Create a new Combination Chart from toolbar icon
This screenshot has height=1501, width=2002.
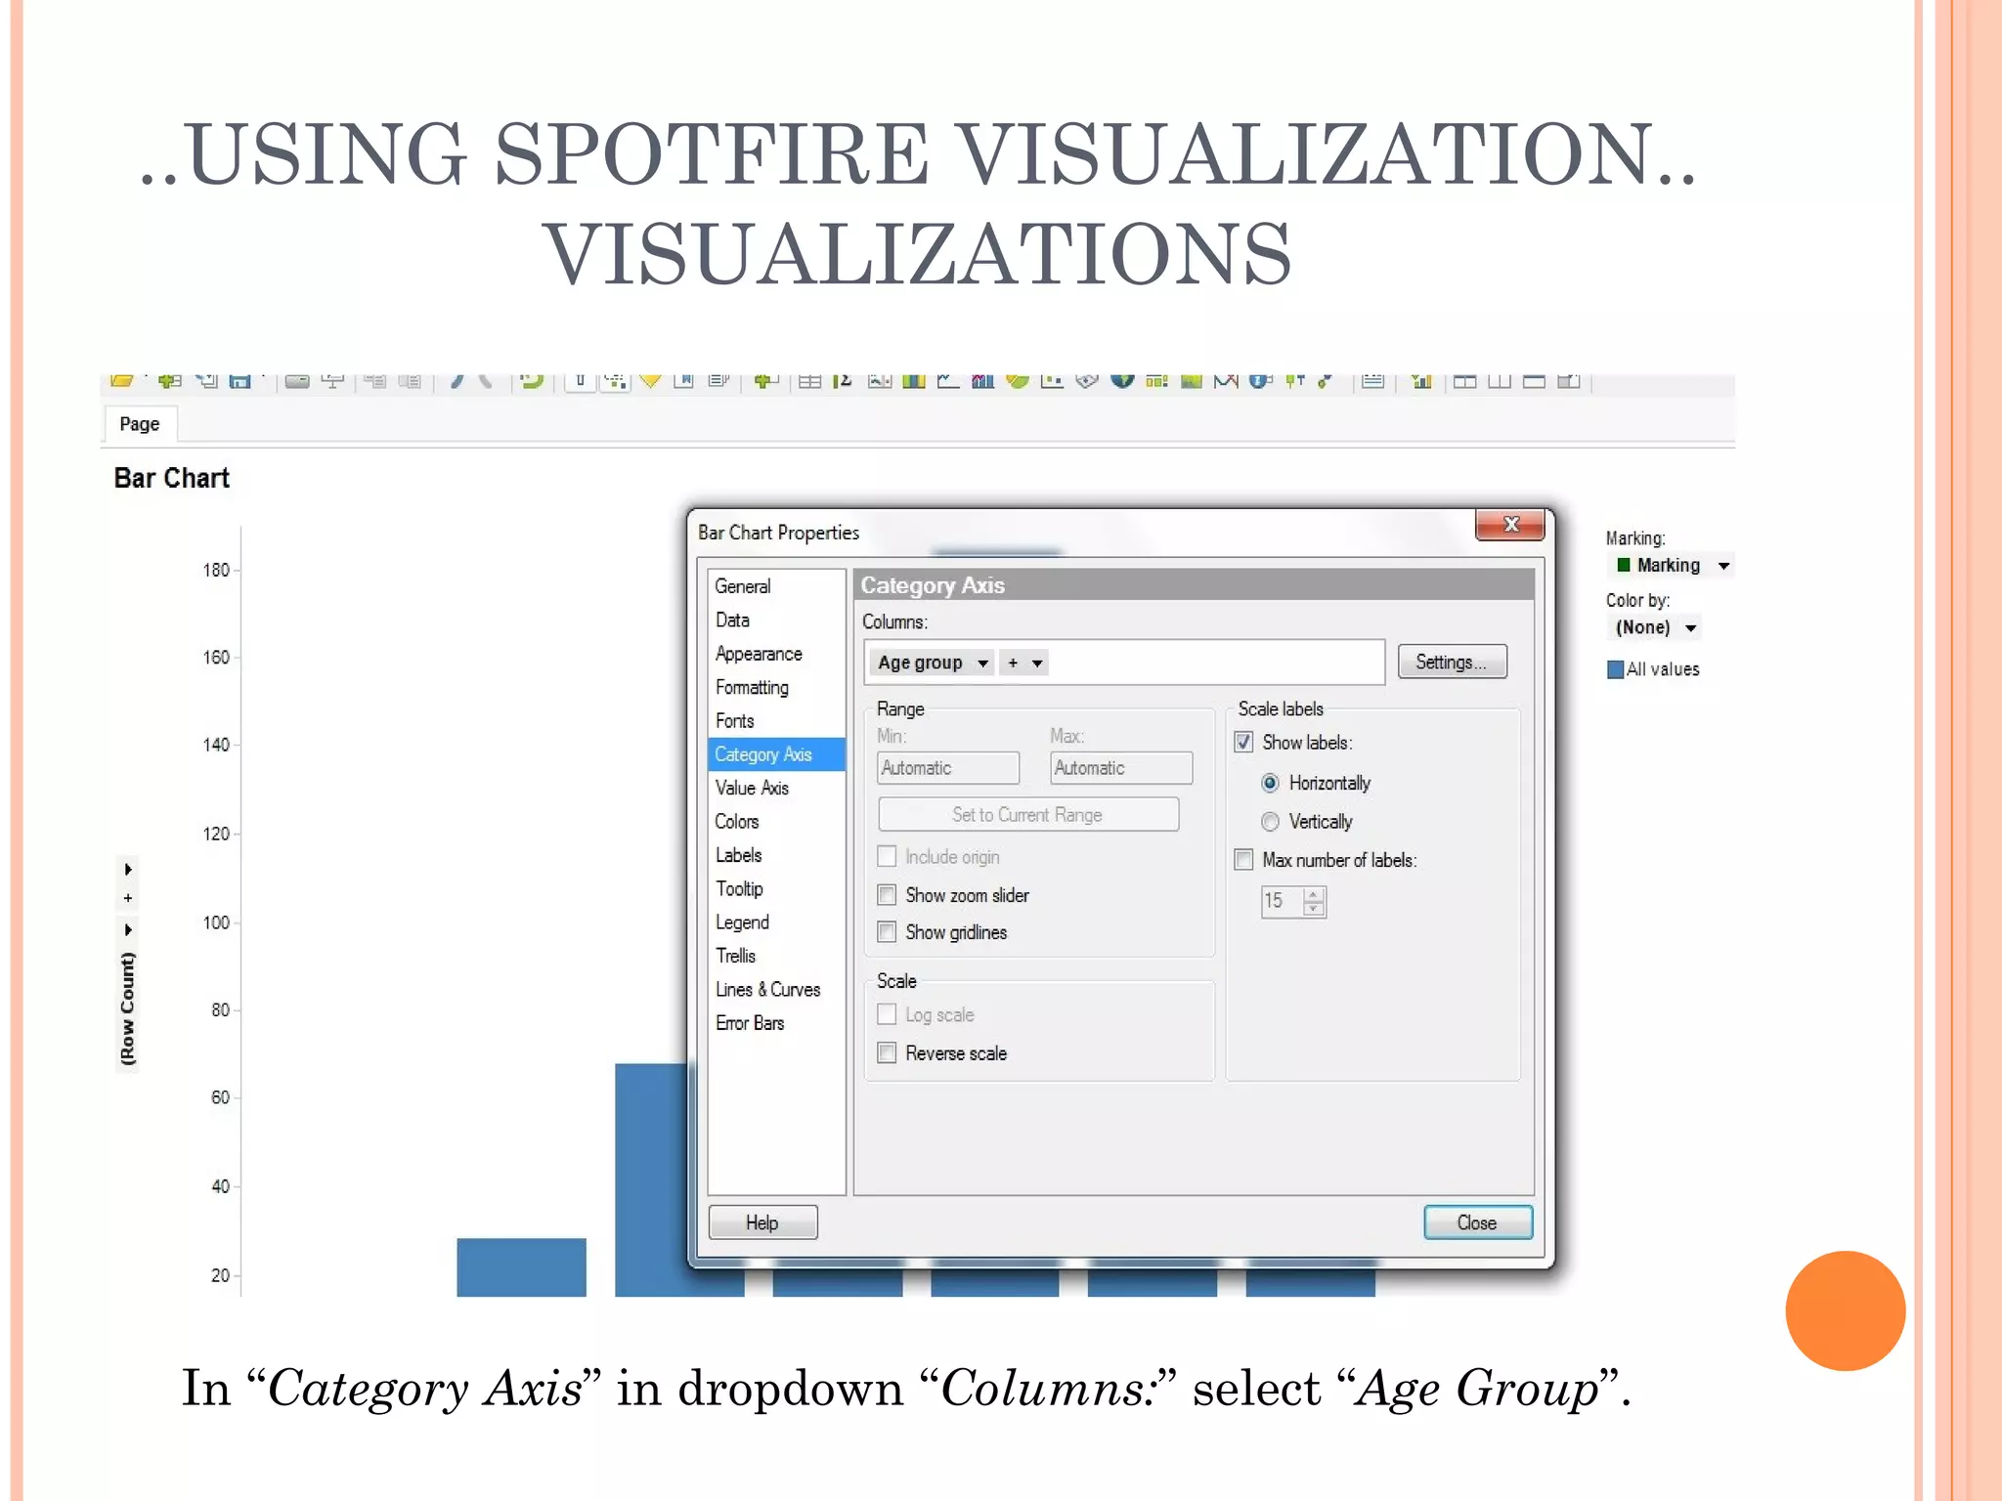click(x=982, y=380)
